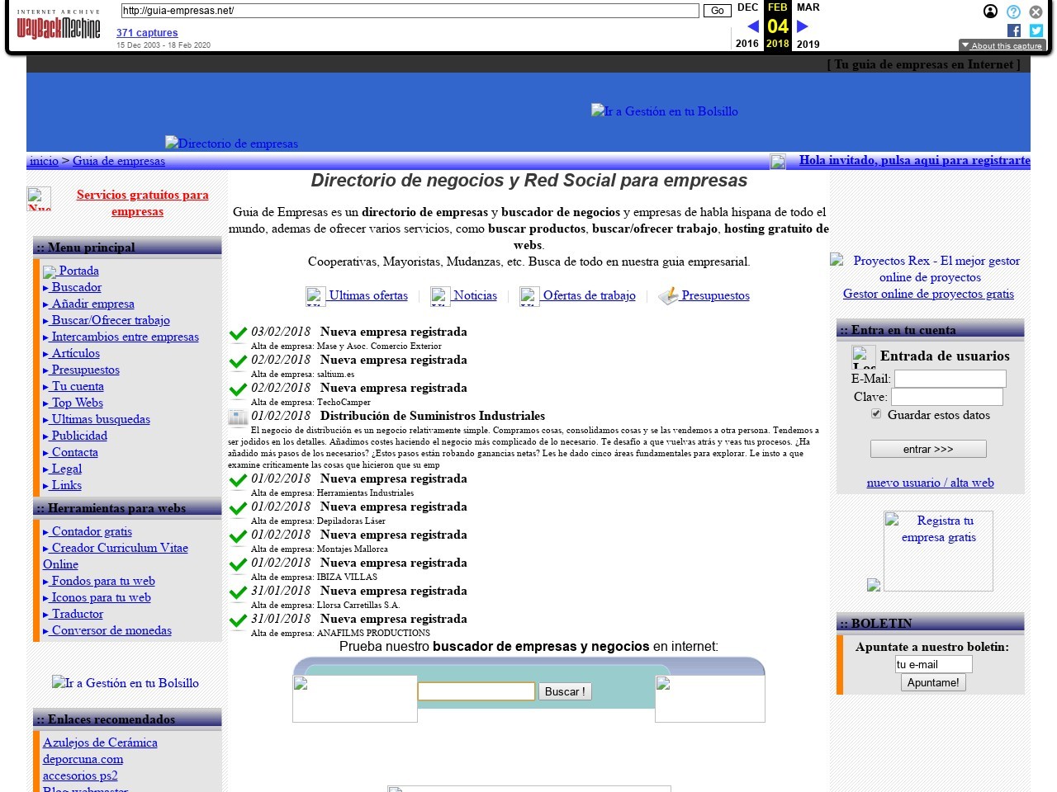Go to previous capture with left arrow
The image size is (1057, 792).
(752, 26)
